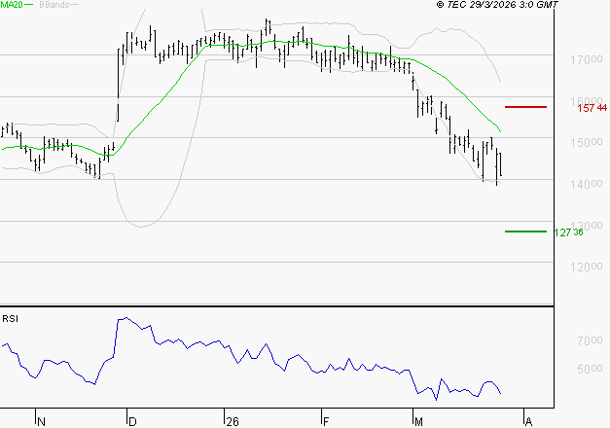The image size is (610, 428).
Task: Click the 157.44 resistance price label
Action: (x=592, y=108)
